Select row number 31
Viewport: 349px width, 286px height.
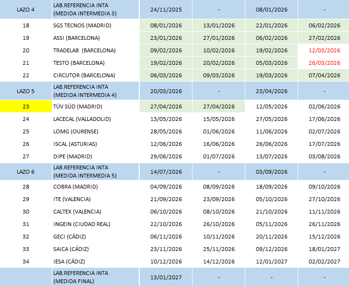pyautogui.click(x=26, y=224)
